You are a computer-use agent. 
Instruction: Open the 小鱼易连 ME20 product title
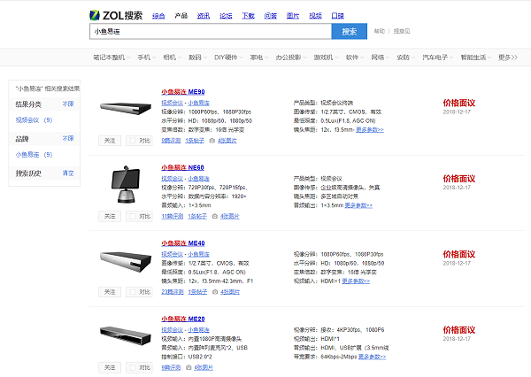point(183,319)
